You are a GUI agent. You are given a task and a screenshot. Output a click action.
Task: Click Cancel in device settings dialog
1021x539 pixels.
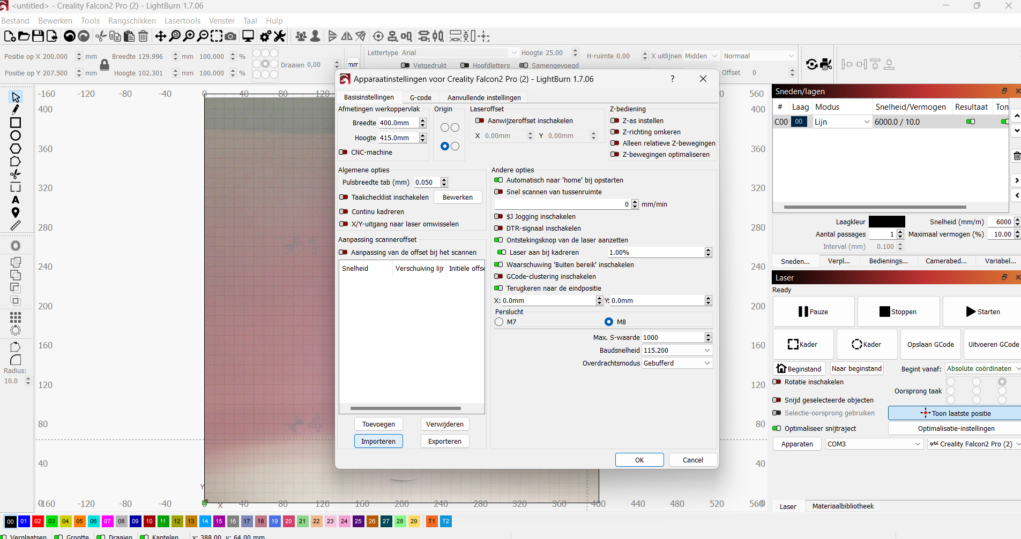(x=693, y=460)
